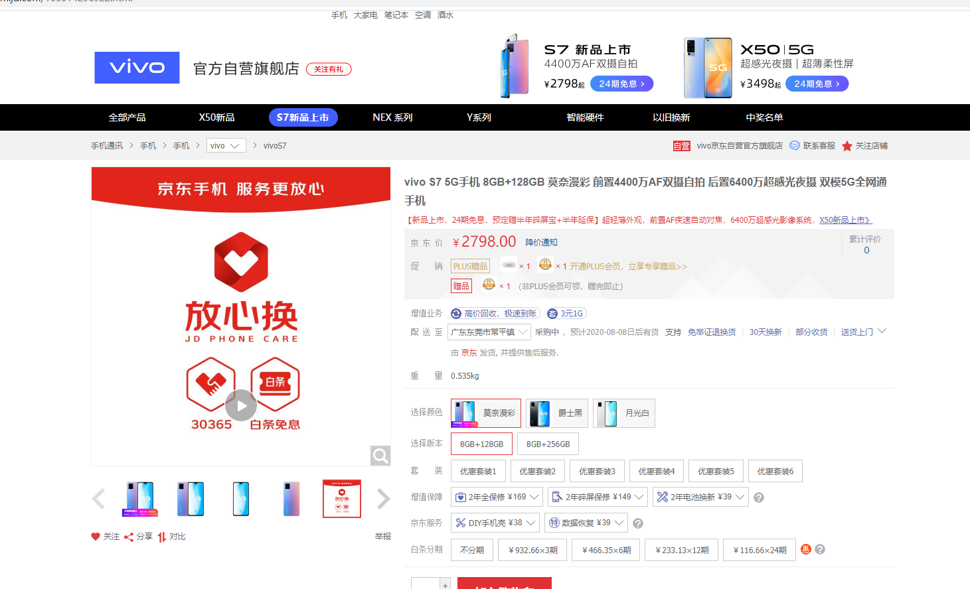Open the delivery address dropdown 广东东莞市常平镇
The width and height of the screenshot is (970, 589).
click(489, 332)
